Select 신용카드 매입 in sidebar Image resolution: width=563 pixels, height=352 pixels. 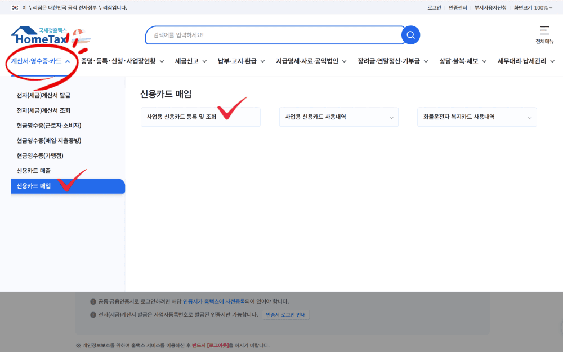[68, 186]
